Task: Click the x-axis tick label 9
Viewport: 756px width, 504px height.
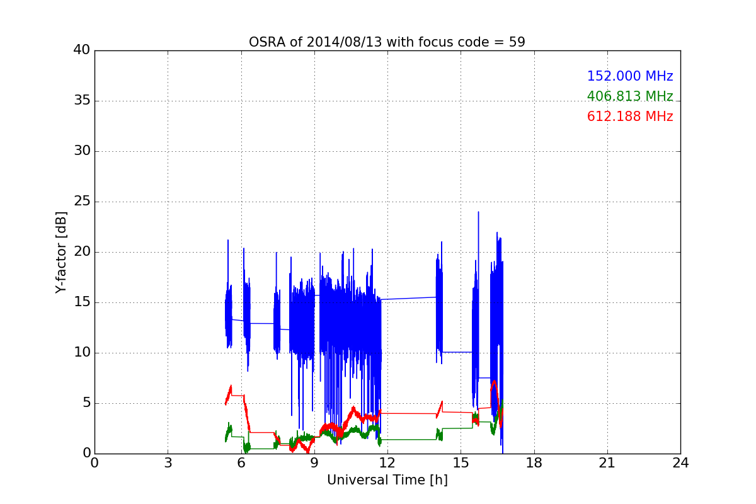Action: point(314,463)
